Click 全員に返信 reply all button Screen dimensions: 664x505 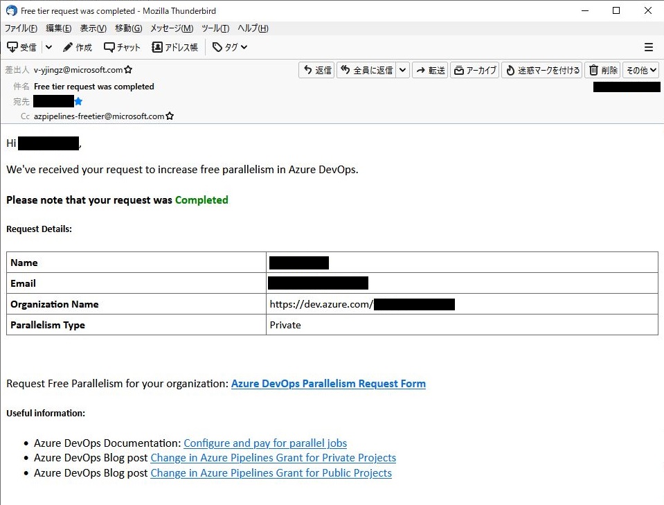(x=367, y=70)
